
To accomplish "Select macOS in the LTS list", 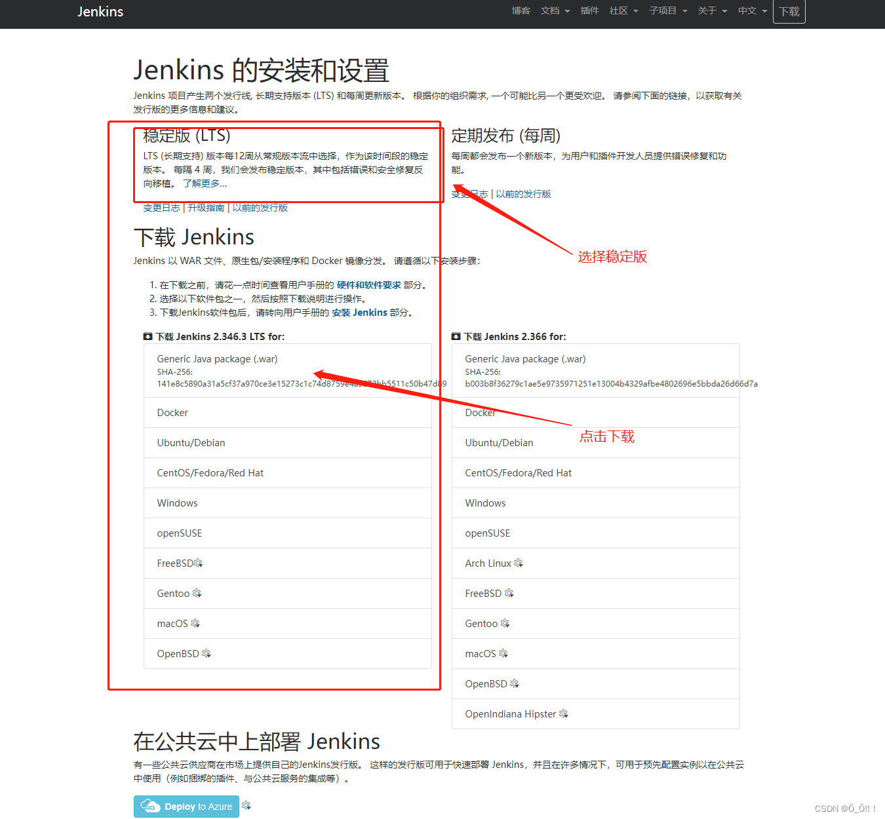I will (288, 624).
